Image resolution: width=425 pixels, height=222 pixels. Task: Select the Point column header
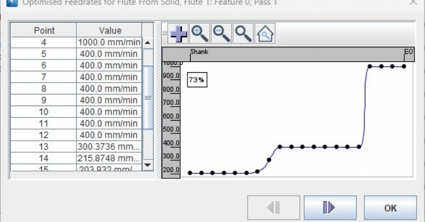pyautogui.click(x=44, y=30)
